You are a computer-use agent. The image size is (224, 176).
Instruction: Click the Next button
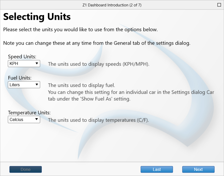(198, 169)
